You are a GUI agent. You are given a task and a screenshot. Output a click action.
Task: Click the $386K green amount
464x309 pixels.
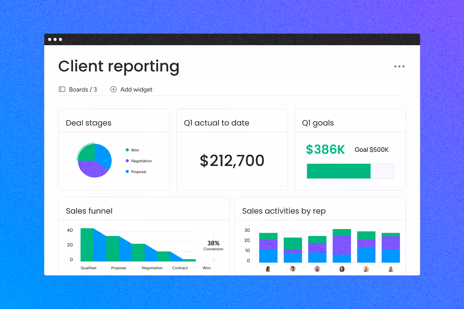coord(325,149)
